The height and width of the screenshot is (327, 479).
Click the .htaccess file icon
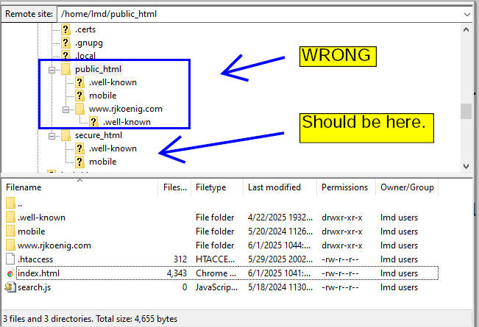10,259
